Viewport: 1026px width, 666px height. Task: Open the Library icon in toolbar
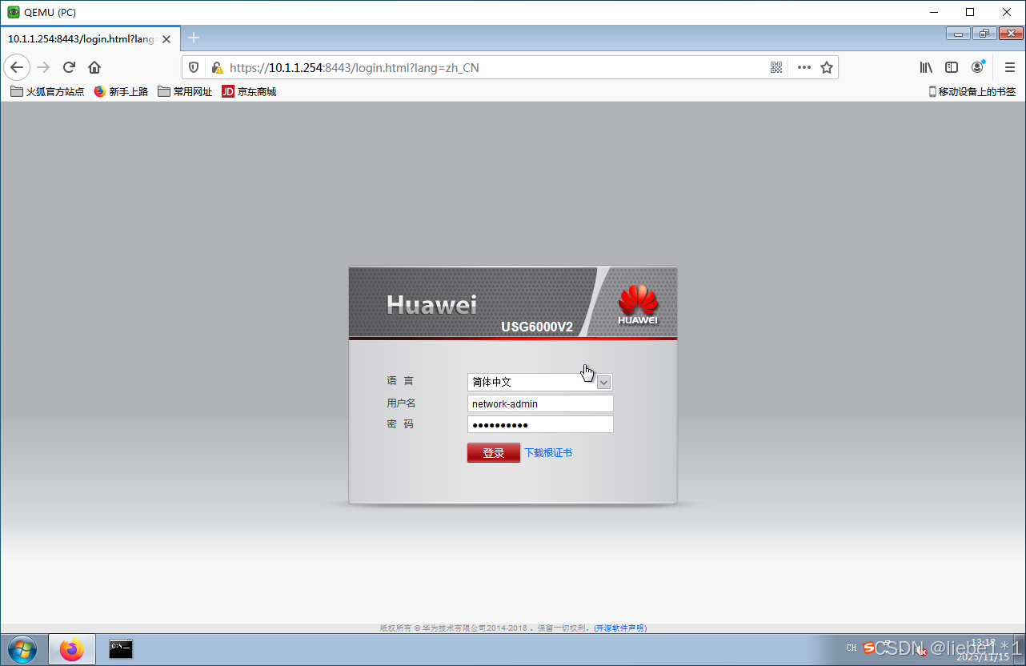[926, 67]
